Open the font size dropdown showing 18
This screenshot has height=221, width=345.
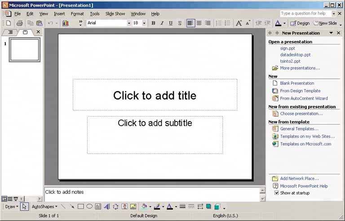[144, 23]
